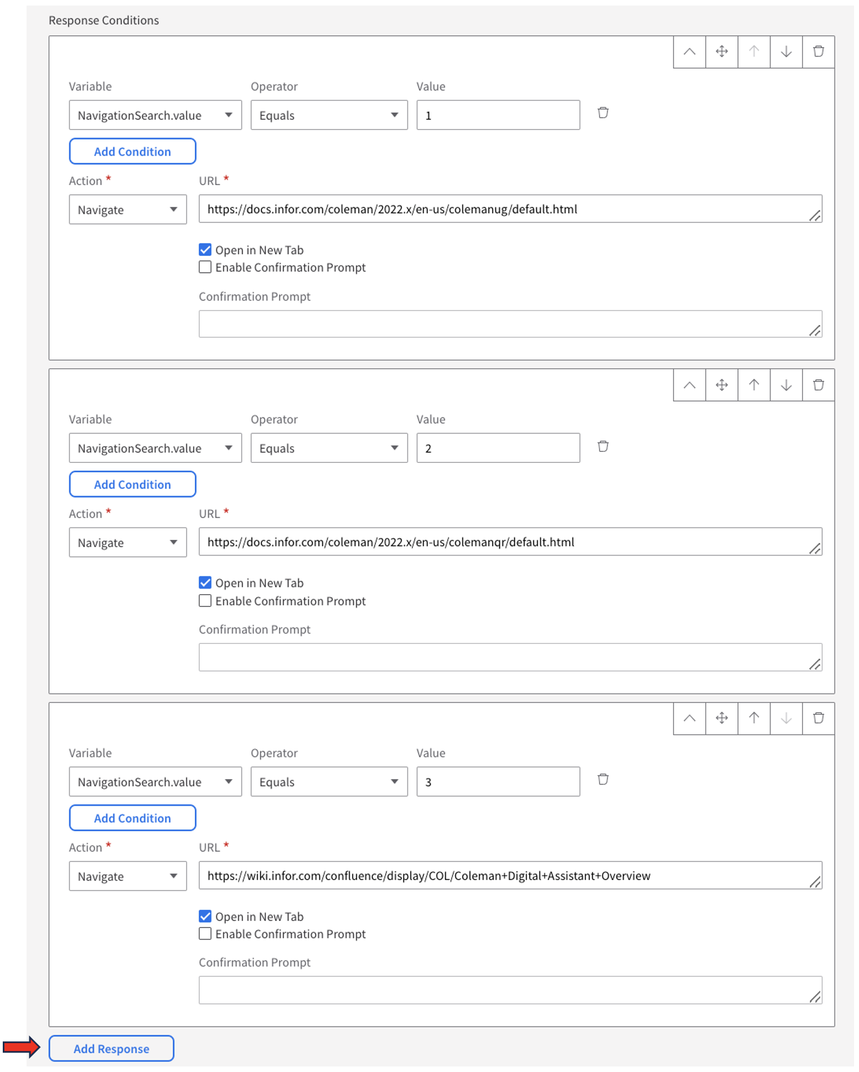
Task: Remove the condition with value 3
Action: click(603, 780)
